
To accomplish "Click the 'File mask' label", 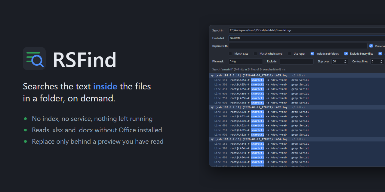I will coord(218,61).
